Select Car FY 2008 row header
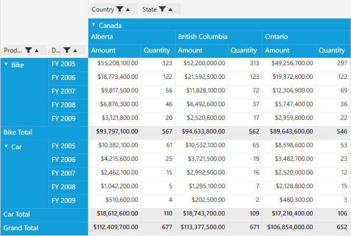Screen dimensions: 351x236 point(69,188)
